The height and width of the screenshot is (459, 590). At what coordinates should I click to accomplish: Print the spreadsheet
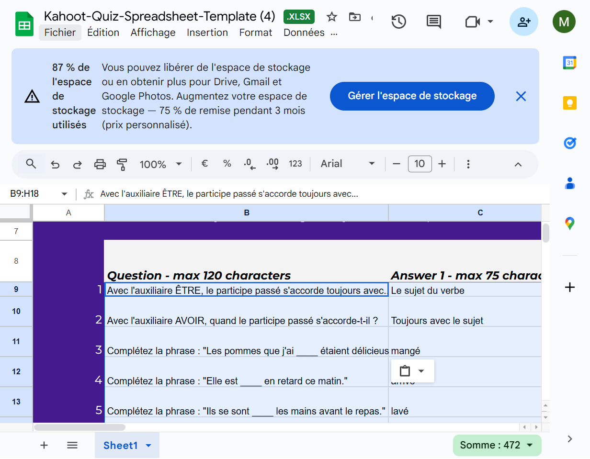(100, 164)
